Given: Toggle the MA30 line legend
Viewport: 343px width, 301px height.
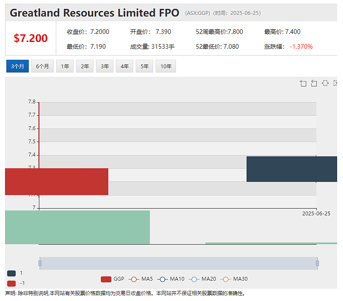Looking at the screenshot, I should tap(234, 279).
